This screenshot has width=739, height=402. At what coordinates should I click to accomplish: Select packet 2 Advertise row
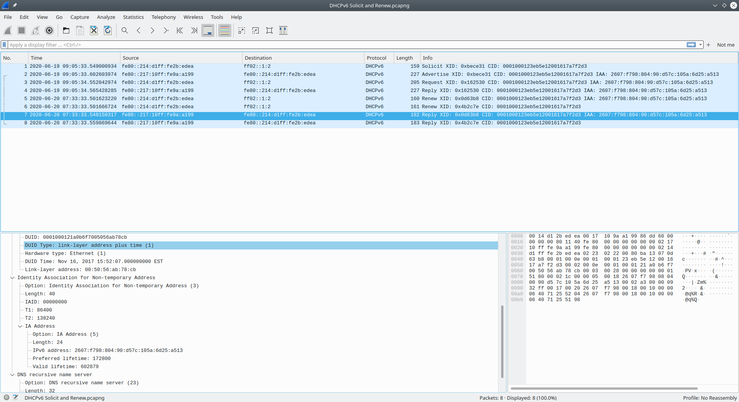pyautogui.click(x=369, y=74)
